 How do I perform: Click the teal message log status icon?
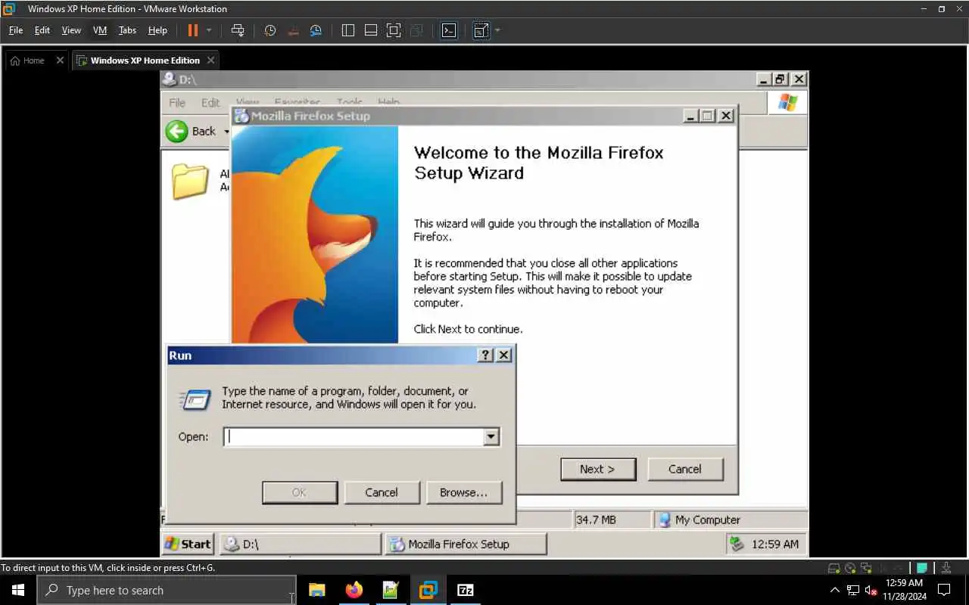(x=922, y=568)
